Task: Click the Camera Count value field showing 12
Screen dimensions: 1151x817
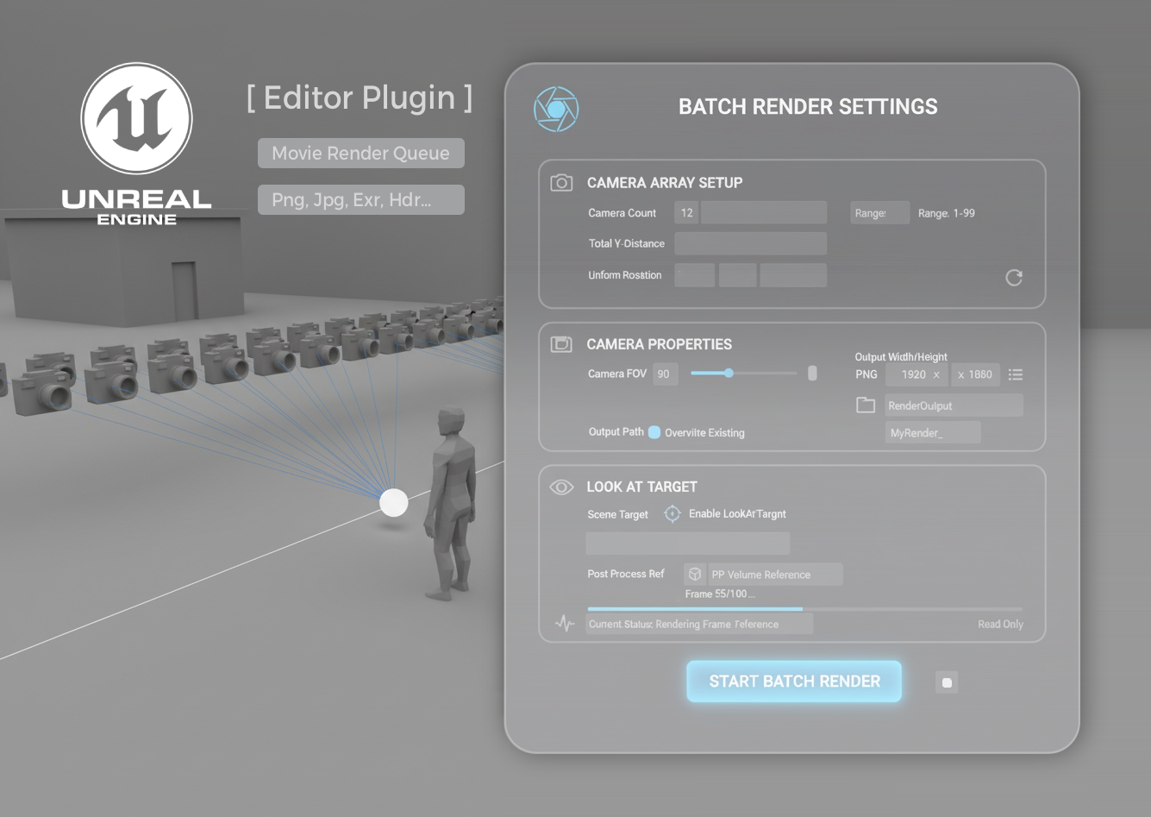Action: (687, 213)
